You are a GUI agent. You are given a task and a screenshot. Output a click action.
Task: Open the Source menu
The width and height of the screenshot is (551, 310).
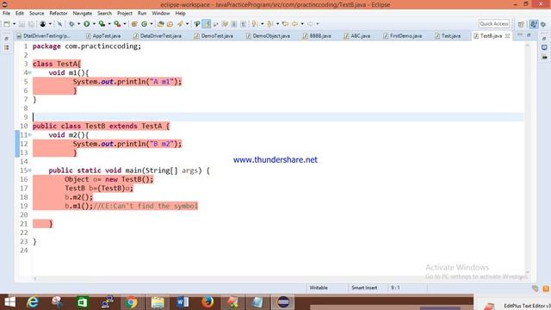(36, 14)
